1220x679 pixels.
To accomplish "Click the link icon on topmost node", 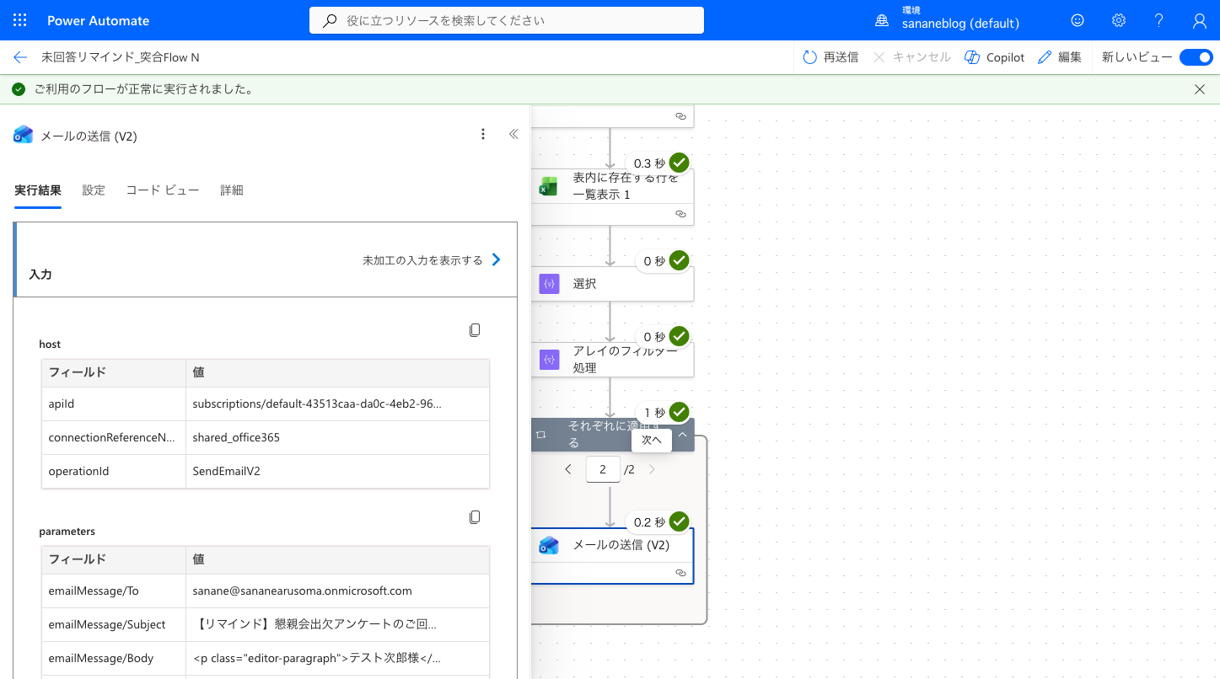I will pos(680,116).
